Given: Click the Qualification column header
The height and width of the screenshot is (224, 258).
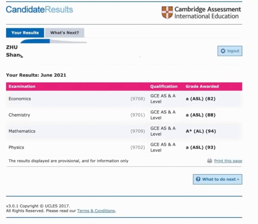Looking at the screenshot, I should pyautogui.click(x=164, y=86).
